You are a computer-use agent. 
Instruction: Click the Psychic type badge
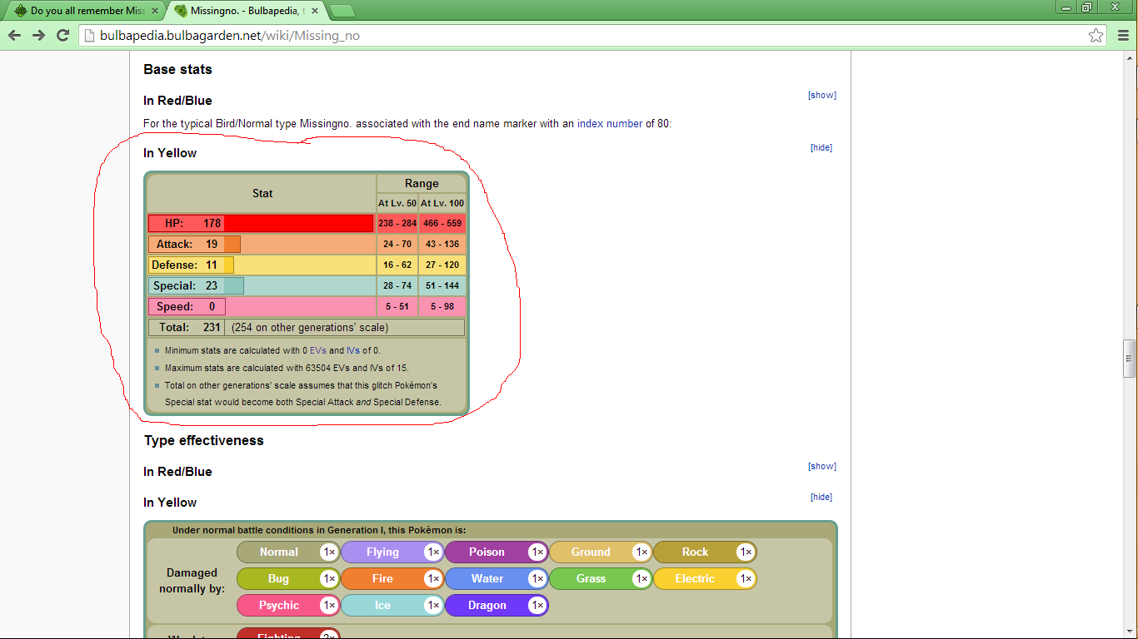click(288, 605)
